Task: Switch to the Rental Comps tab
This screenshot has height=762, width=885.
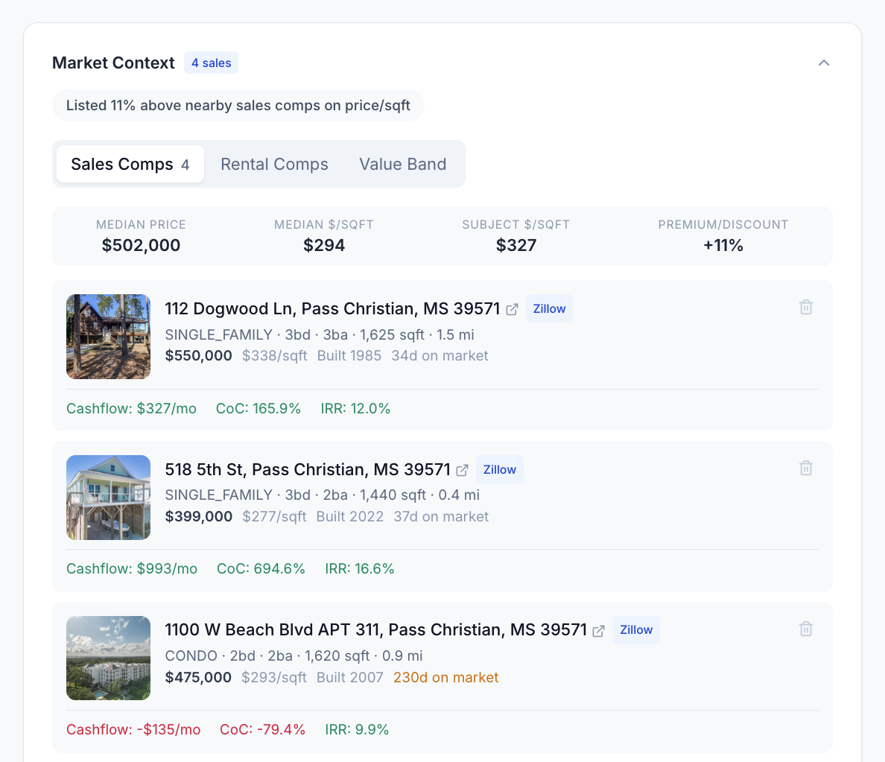Action: point(274,164)
